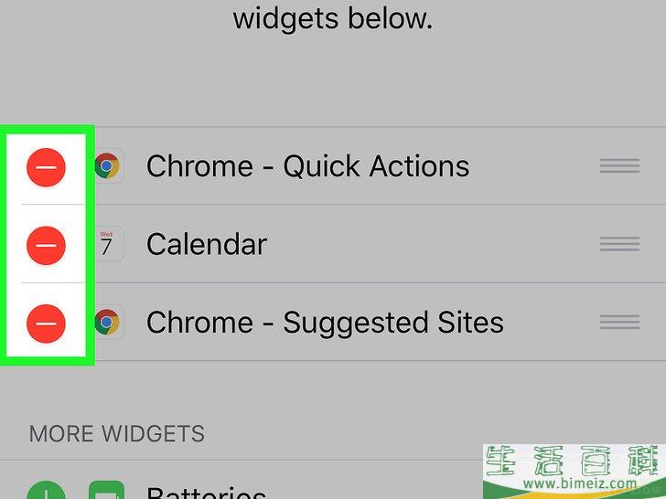Tap the green Batteries app icon

click(106, 491)
